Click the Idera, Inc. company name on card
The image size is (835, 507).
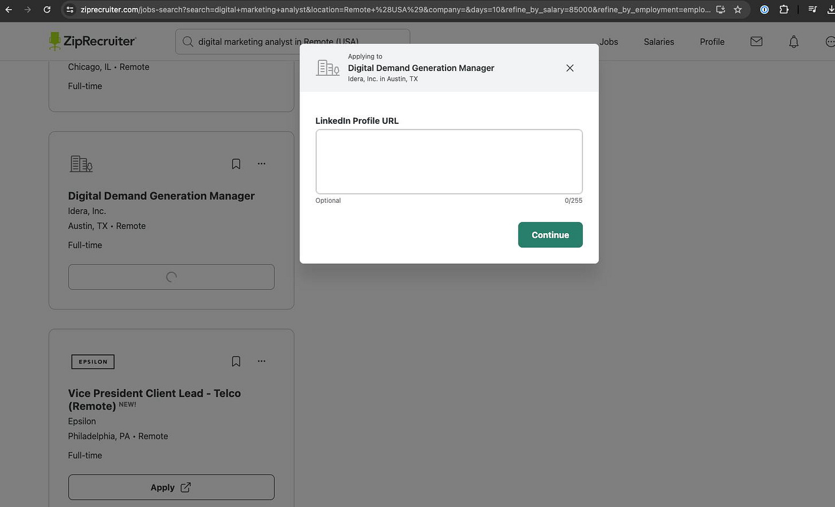(x=87, y=211)
